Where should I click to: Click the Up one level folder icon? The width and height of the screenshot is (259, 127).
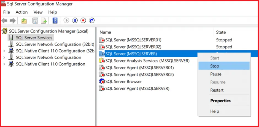tap(24, 21)
